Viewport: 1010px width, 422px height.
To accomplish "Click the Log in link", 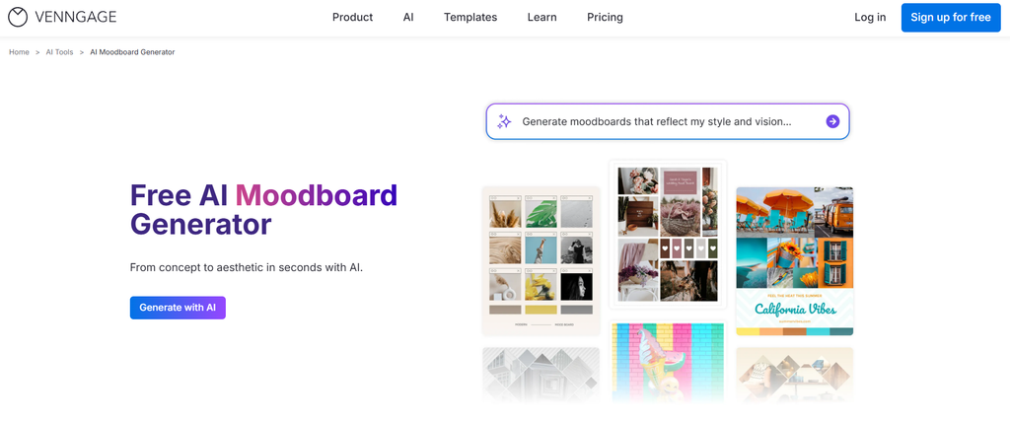I will point(870,18).
